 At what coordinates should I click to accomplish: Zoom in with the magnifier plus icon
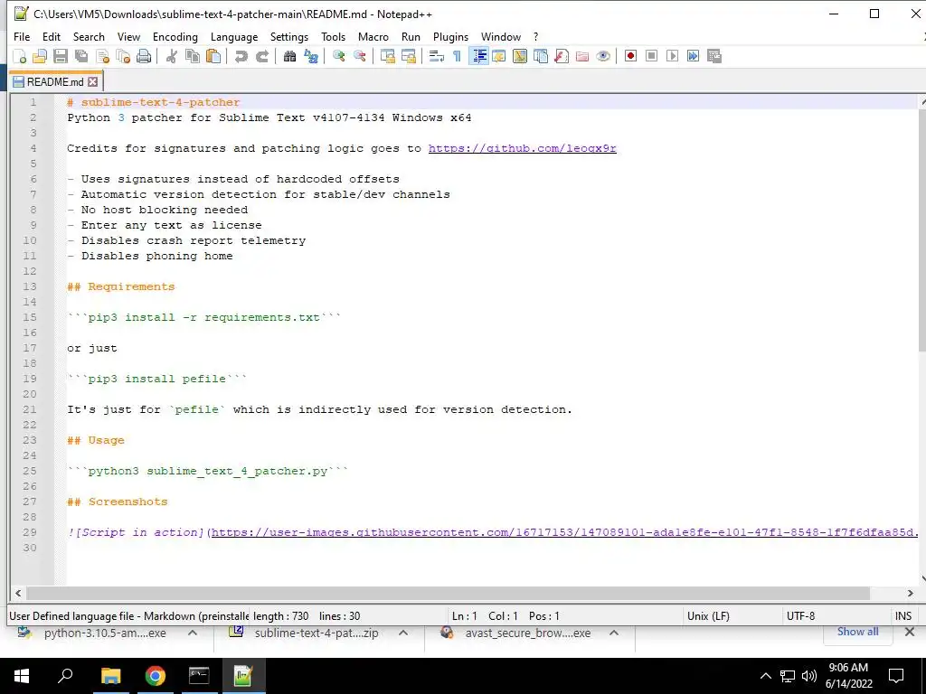click(338, 56)
